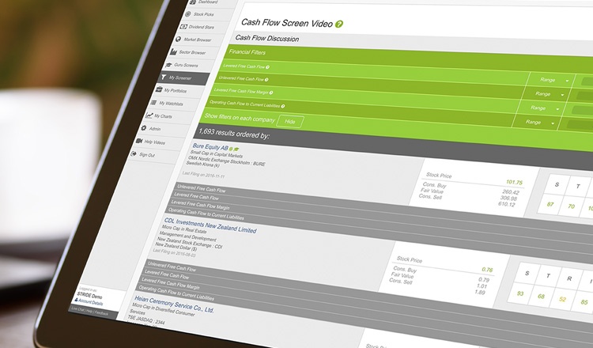
Task: Open Range dropdown for Unlevered Free Cash Flow
Action: [x=548, y=94]
